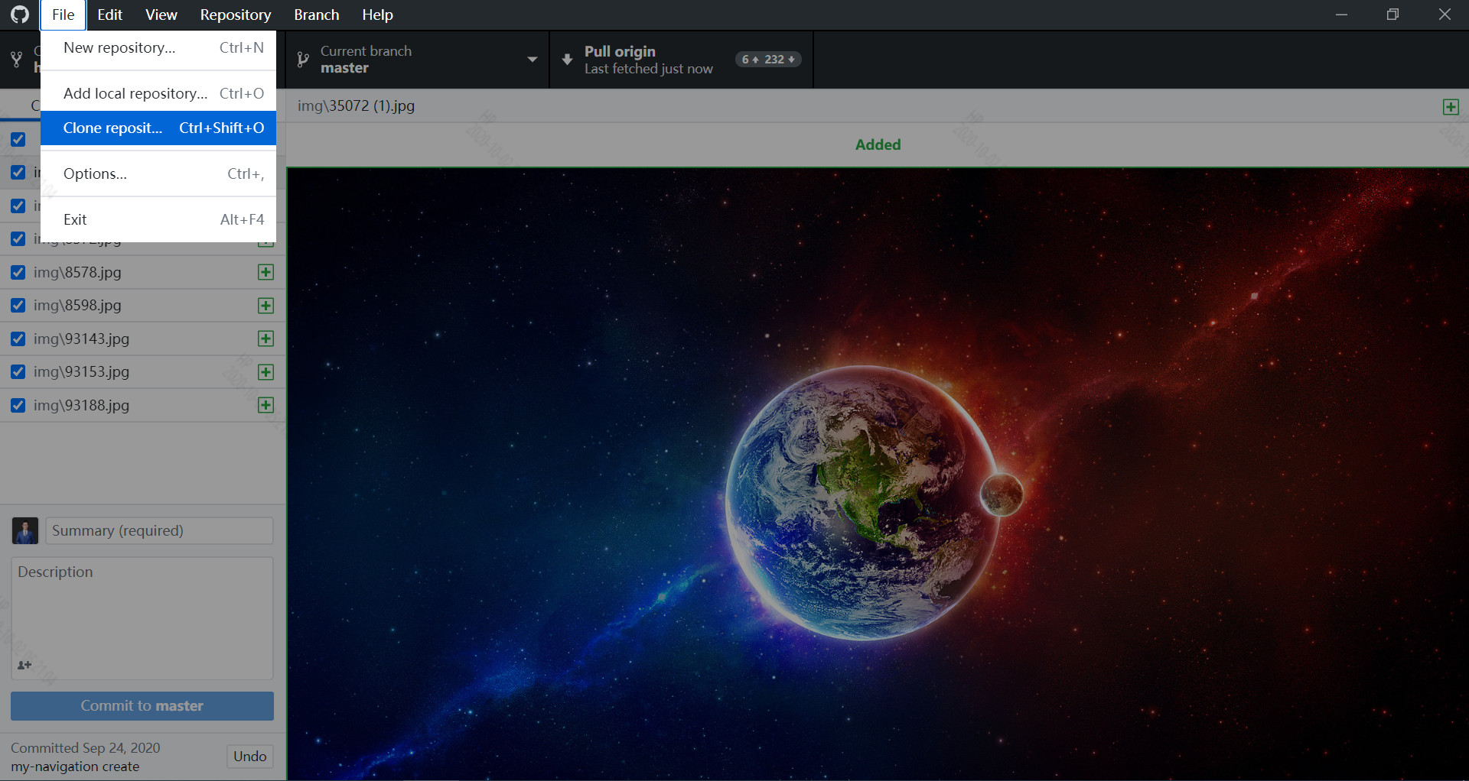Click the 6 up 232 down counter badge
This screenshot has height=781, width=1469.
click(x=768, y=60)
